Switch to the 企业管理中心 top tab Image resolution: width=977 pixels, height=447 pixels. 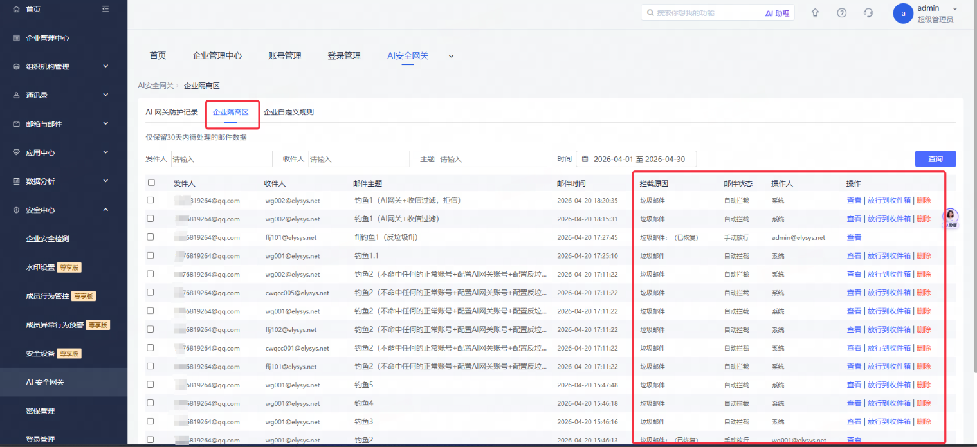click(217, 56)
